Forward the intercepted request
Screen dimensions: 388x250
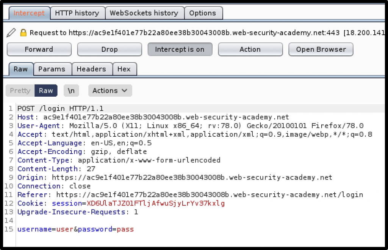point(39,49)
